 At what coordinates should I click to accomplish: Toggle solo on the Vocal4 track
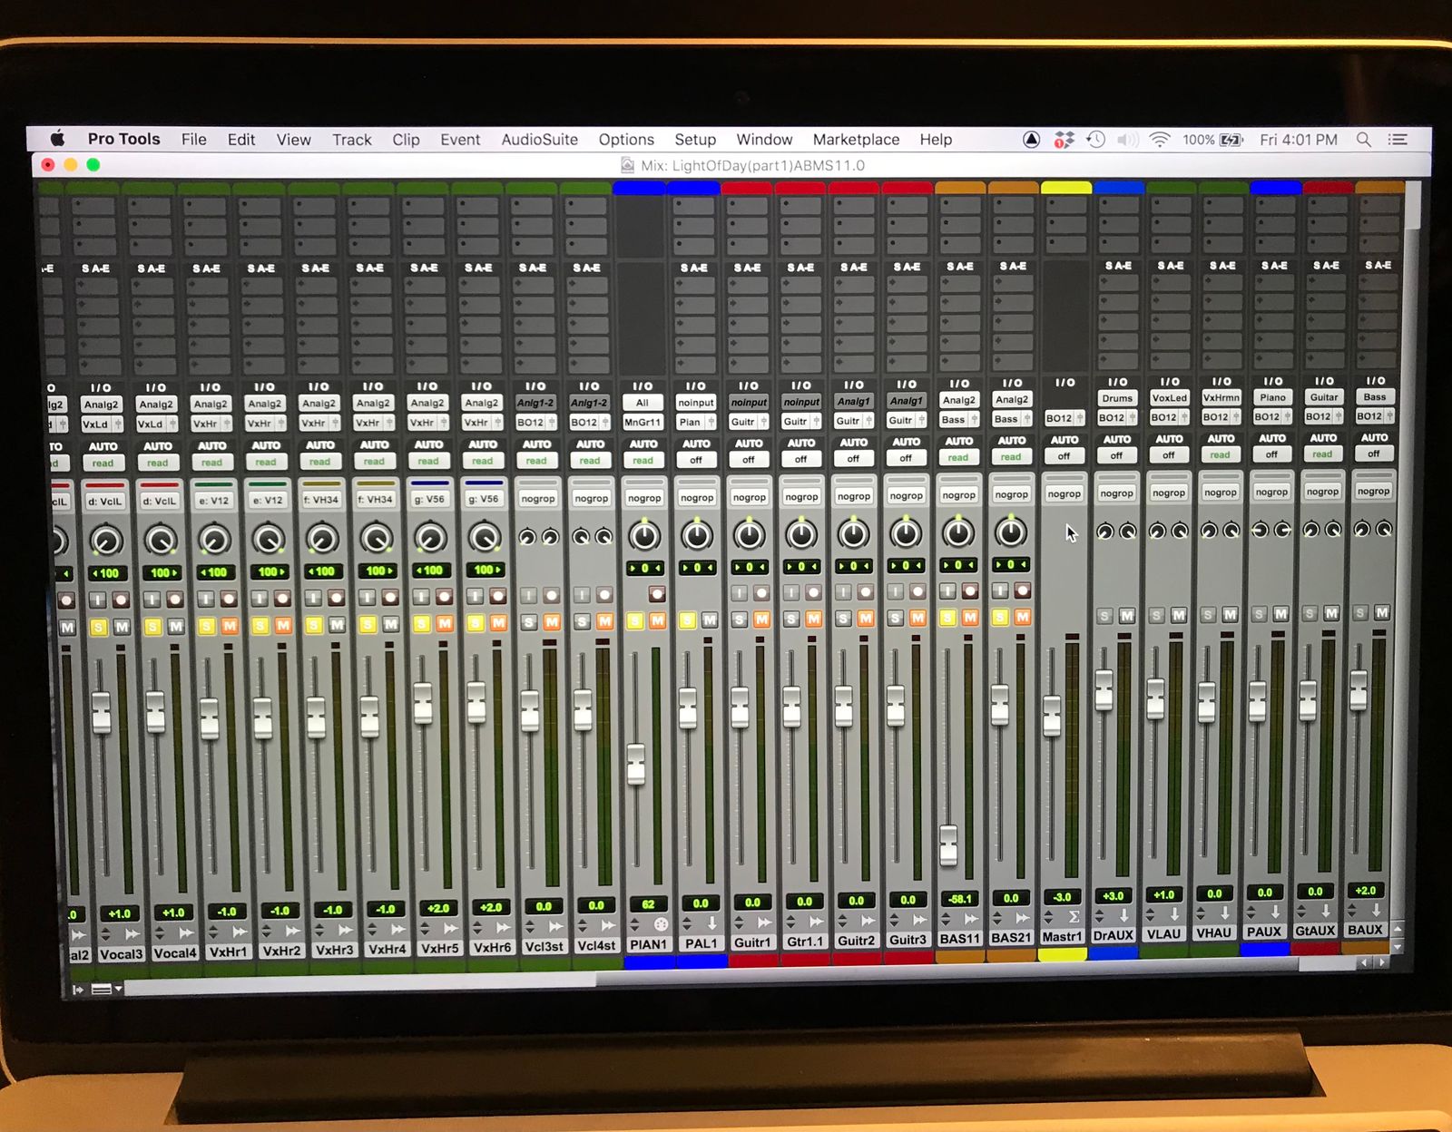coord(153,626)
